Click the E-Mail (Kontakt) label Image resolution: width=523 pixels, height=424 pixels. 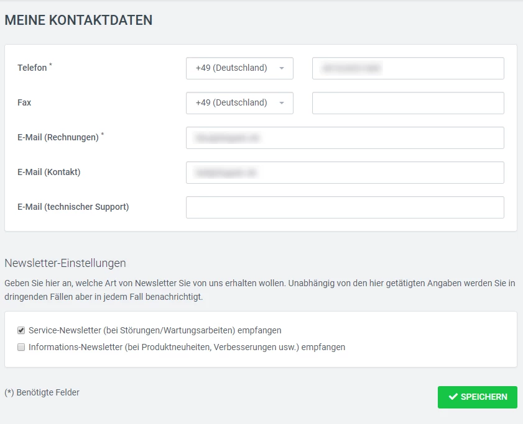pyautogui.click(x=49, y=173)
